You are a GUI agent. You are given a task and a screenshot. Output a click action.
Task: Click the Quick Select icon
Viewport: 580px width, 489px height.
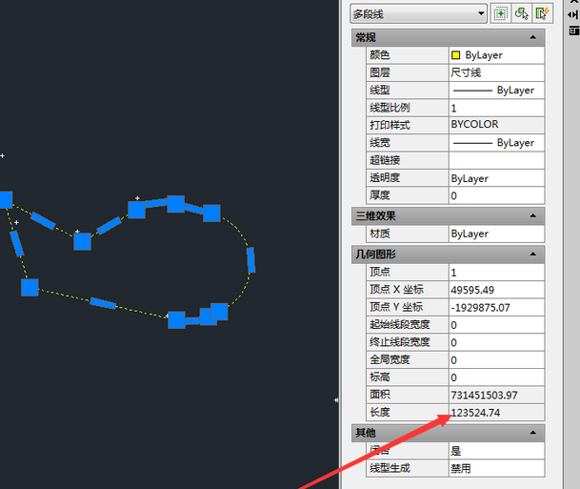pyautogui.click(x=543, y=13)
